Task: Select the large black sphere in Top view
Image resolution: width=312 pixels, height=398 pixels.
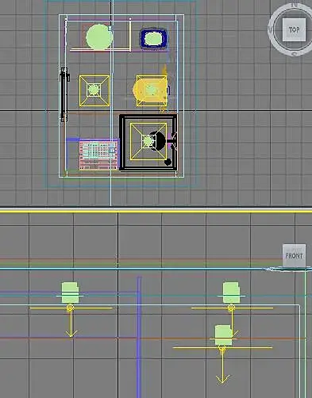Action: coord(158,141)
